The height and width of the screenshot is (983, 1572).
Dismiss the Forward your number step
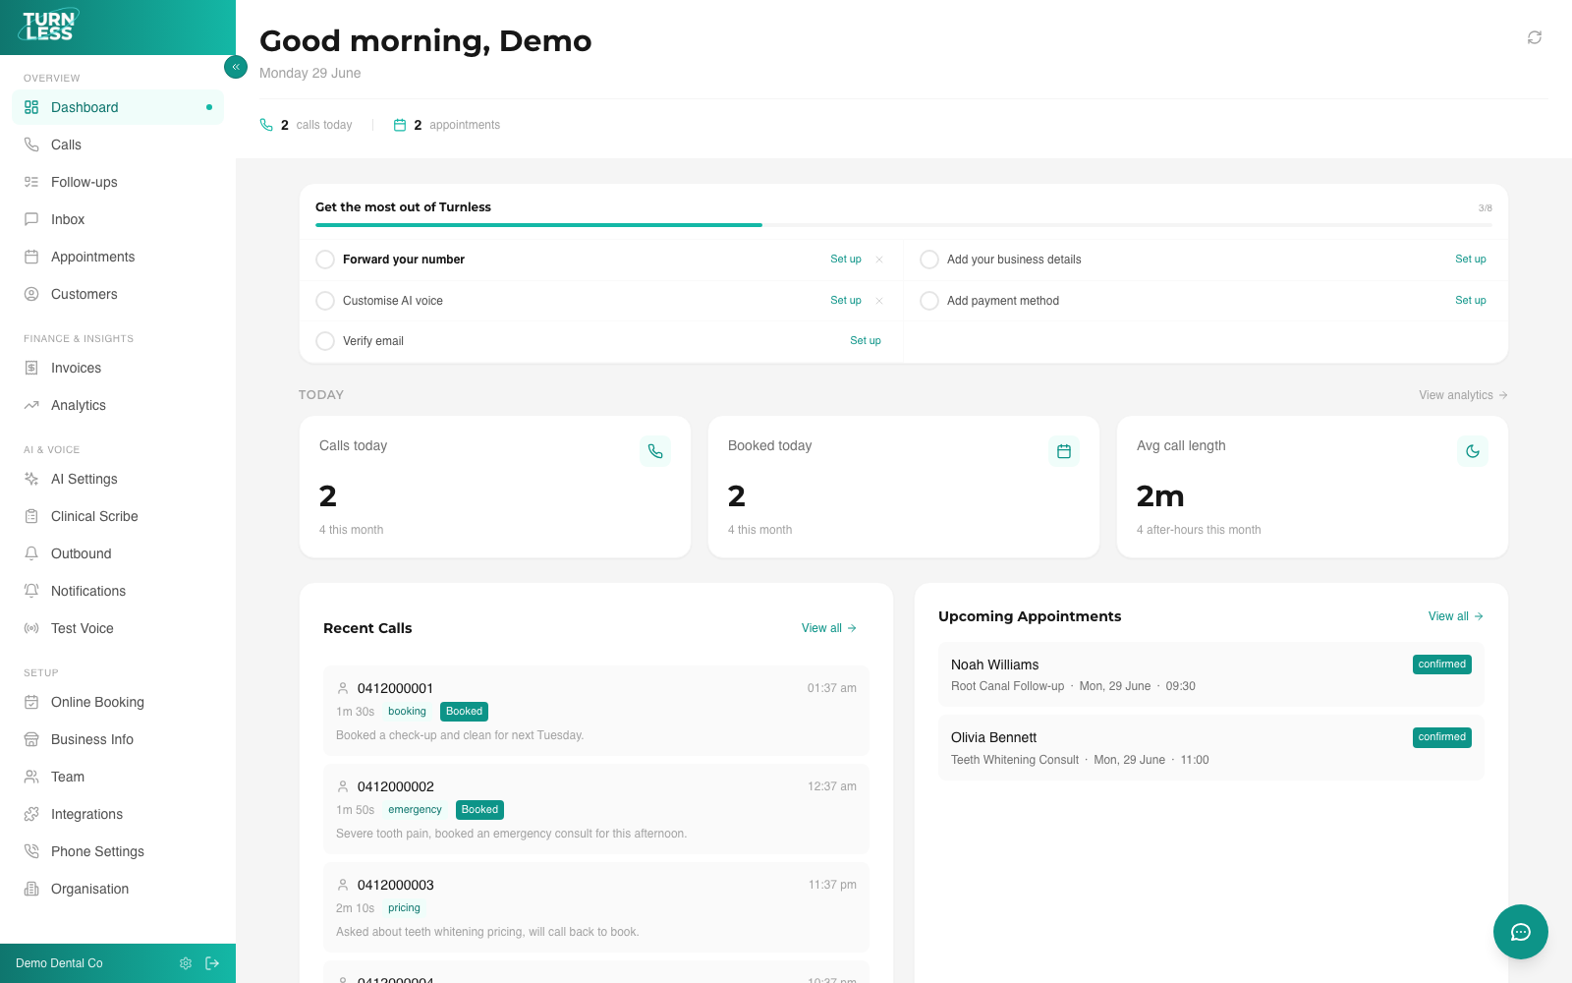tap(879, 260)
